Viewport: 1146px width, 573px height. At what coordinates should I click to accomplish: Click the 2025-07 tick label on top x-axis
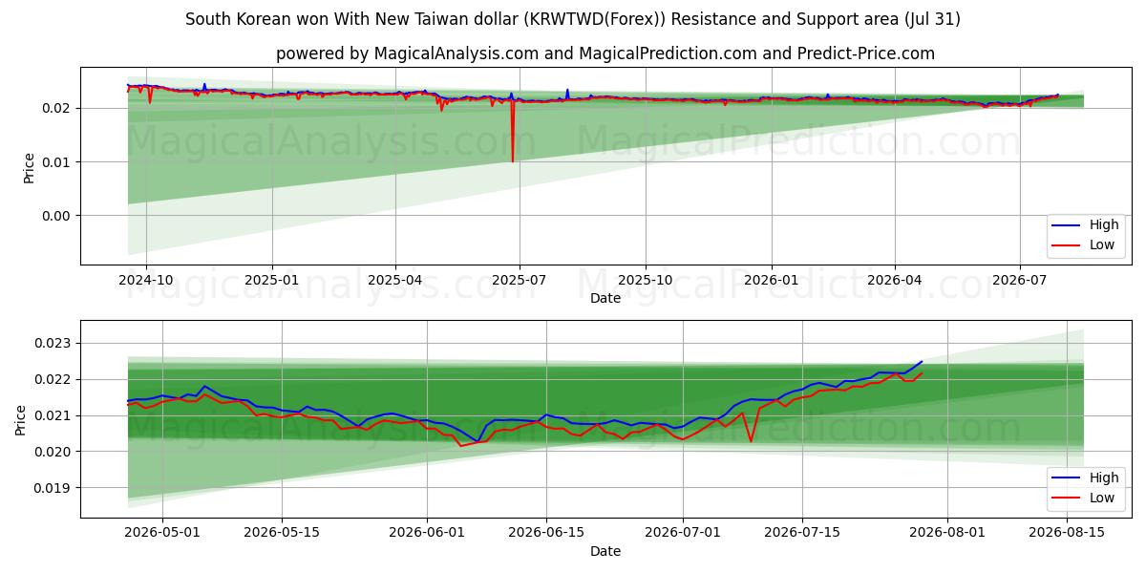click(520, 280)
